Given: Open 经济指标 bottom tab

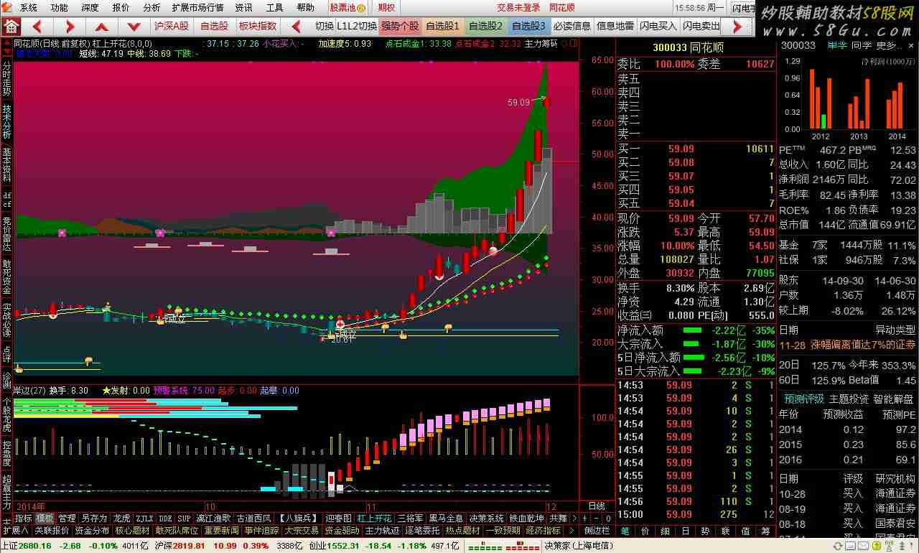Looking at the screenshot, I should pos(544,531).
